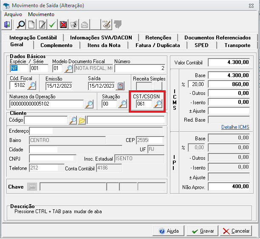Switch to the Documentos Referenciados tab
Image resolution: width=260 pixels, height=239 pixels.
click(x=218, y=38)
